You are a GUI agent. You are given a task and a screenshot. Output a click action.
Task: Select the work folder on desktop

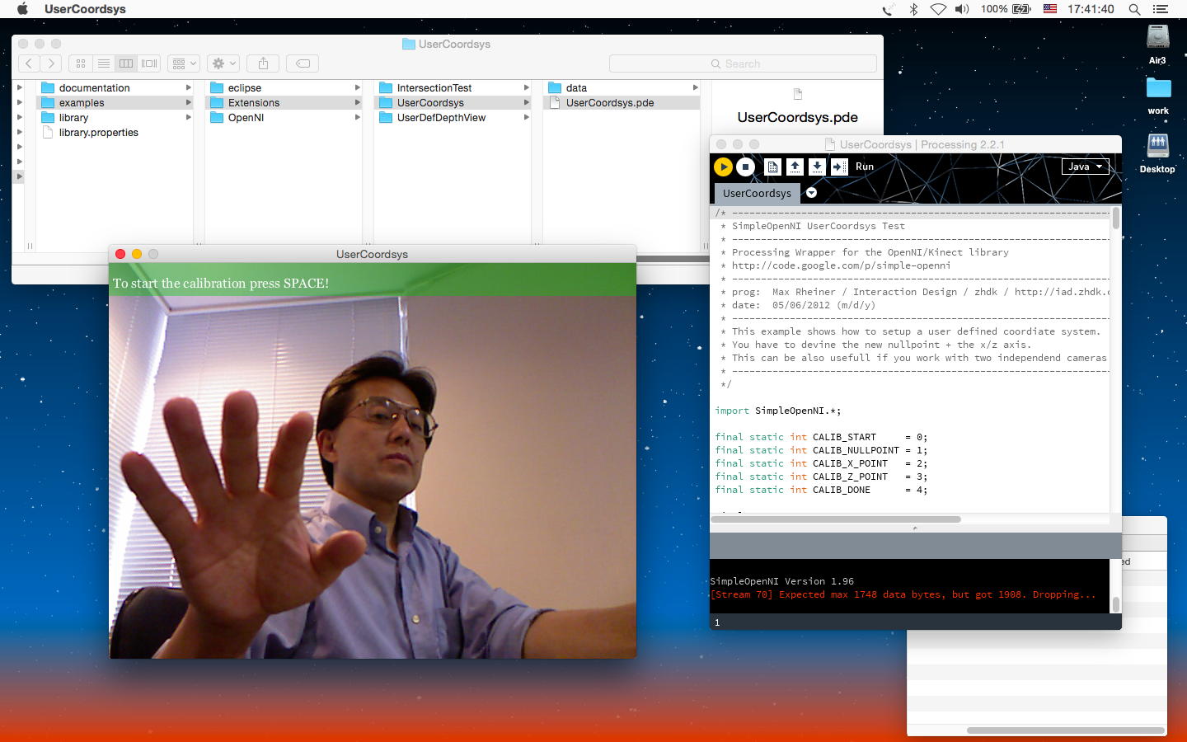[x=1158, y=88]
